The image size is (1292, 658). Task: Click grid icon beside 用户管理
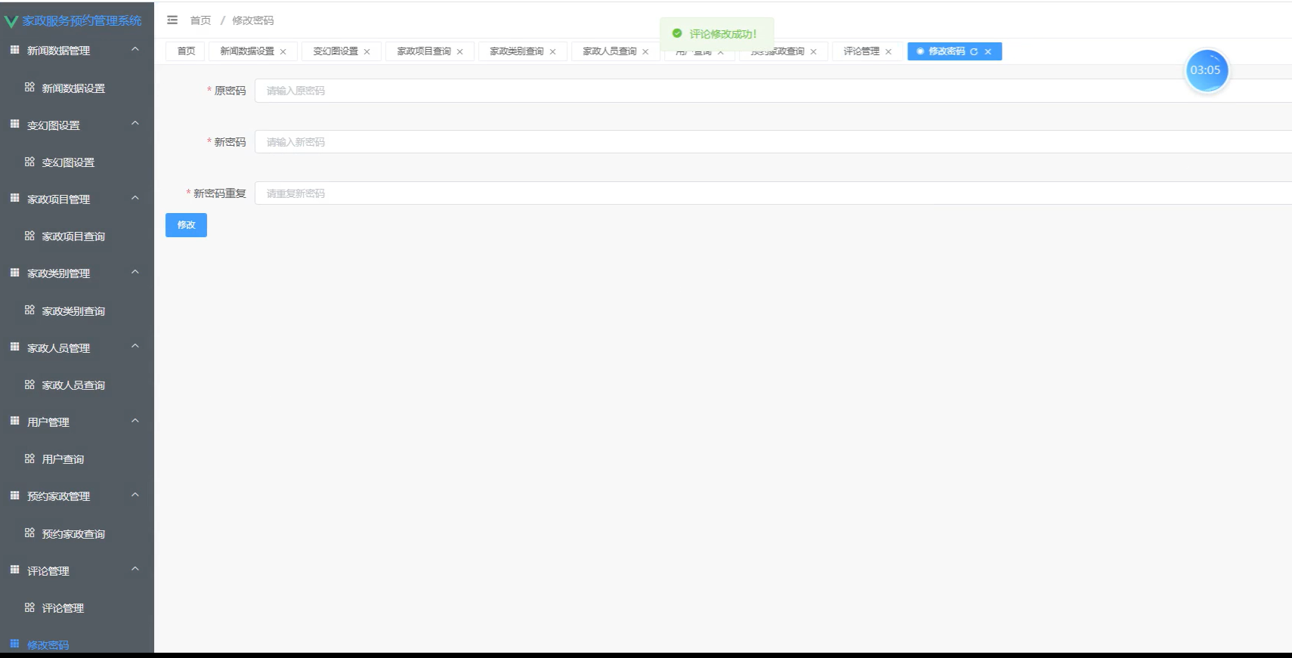click(x=14, y=421)
